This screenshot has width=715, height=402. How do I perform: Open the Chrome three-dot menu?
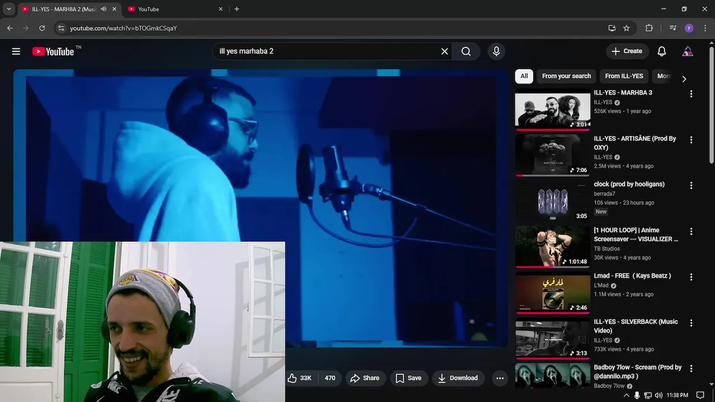704,28
